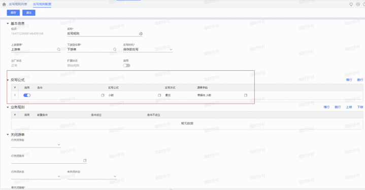Click the globe icon in the 名称 field
Viewport: 365px width, 190px height.
tap(141, 33)
